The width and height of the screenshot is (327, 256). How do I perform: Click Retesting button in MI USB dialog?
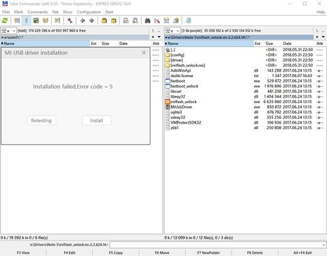(42, 121)
